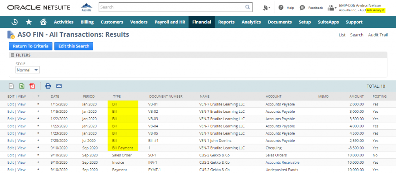Export results to PDF icon
This screenshot has width=396, height=173.
32,86
